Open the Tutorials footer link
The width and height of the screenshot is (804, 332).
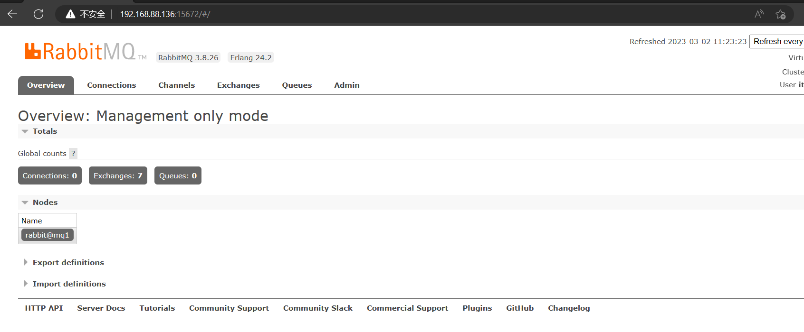point(157,308)
